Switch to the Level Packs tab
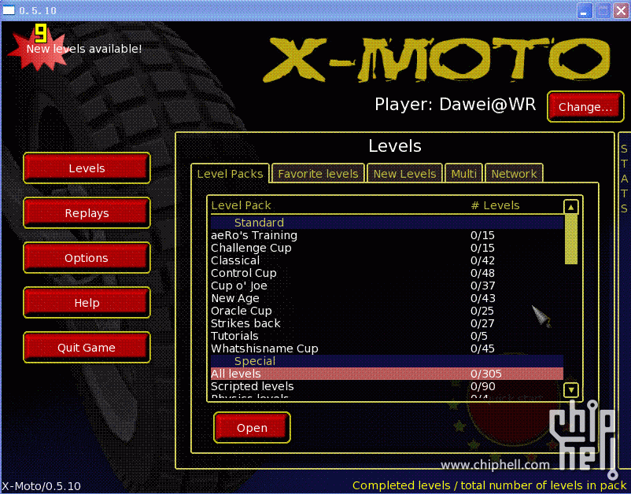 point(230,174)
